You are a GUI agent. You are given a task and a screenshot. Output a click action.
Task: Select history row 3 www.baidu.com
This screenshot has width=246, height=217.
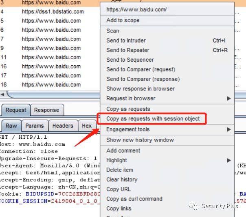click(x=50, y=3)
